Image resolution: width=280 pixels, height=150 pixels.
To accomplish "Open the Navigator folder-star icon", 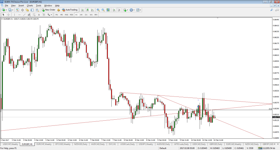I will click(27, 10).
